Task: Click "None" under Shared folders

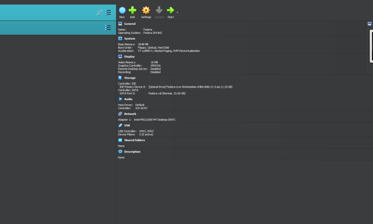Action: (x=121, y=146)
